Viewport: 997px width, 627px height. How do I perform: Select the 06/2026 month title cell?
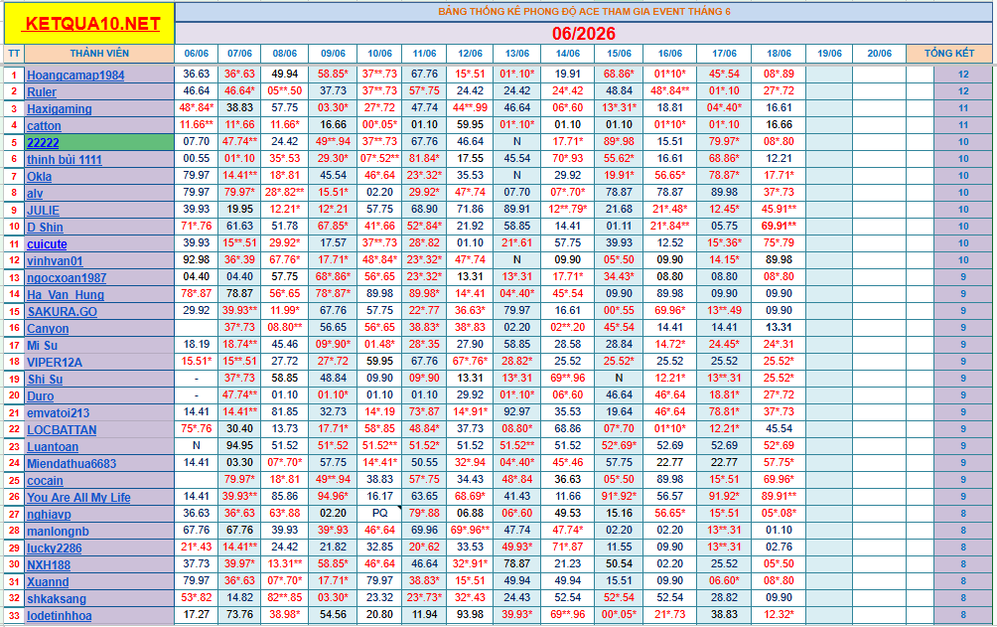pyautogui.click(x=584, y=33)
